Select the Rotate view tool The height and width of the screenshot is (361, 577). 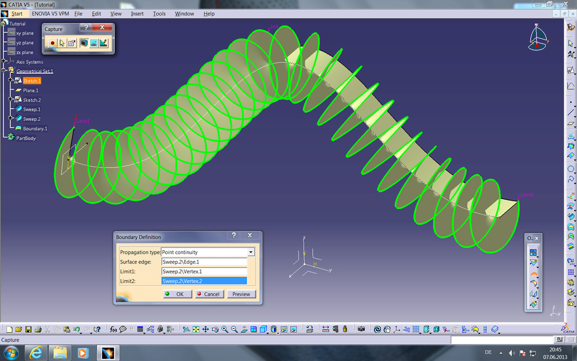(215, 329)
